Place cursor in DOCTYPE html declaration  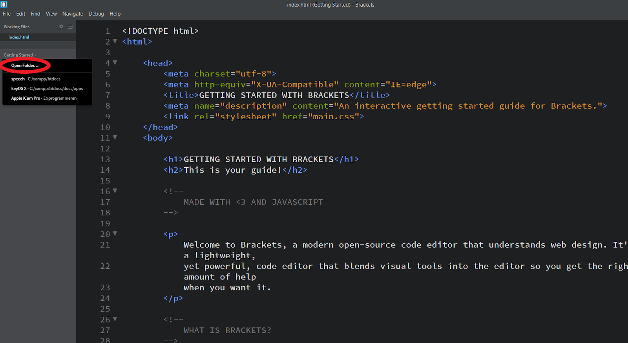tap(160, 31)
